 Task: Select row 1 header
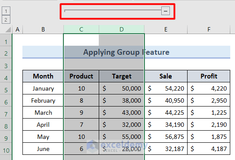tap(6, 40)
